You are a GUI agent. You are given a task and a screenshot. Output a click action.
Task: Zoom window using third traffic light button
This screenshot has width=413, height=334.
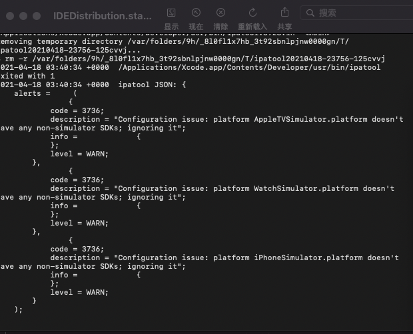coord(37,16)
